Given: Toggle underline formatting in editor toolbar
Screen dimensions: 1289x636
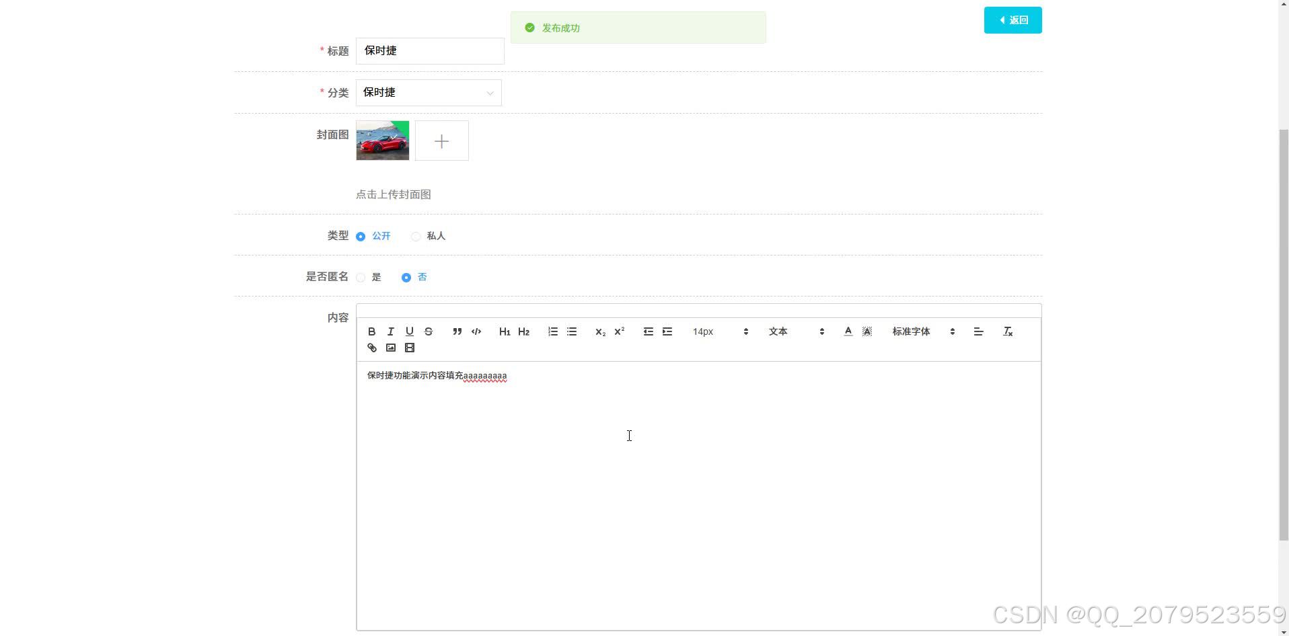Looking at the screenshot, I should [409, 331].
